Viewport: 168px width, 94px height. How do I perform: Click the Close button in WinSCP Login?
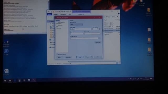[x=98, y=57]
